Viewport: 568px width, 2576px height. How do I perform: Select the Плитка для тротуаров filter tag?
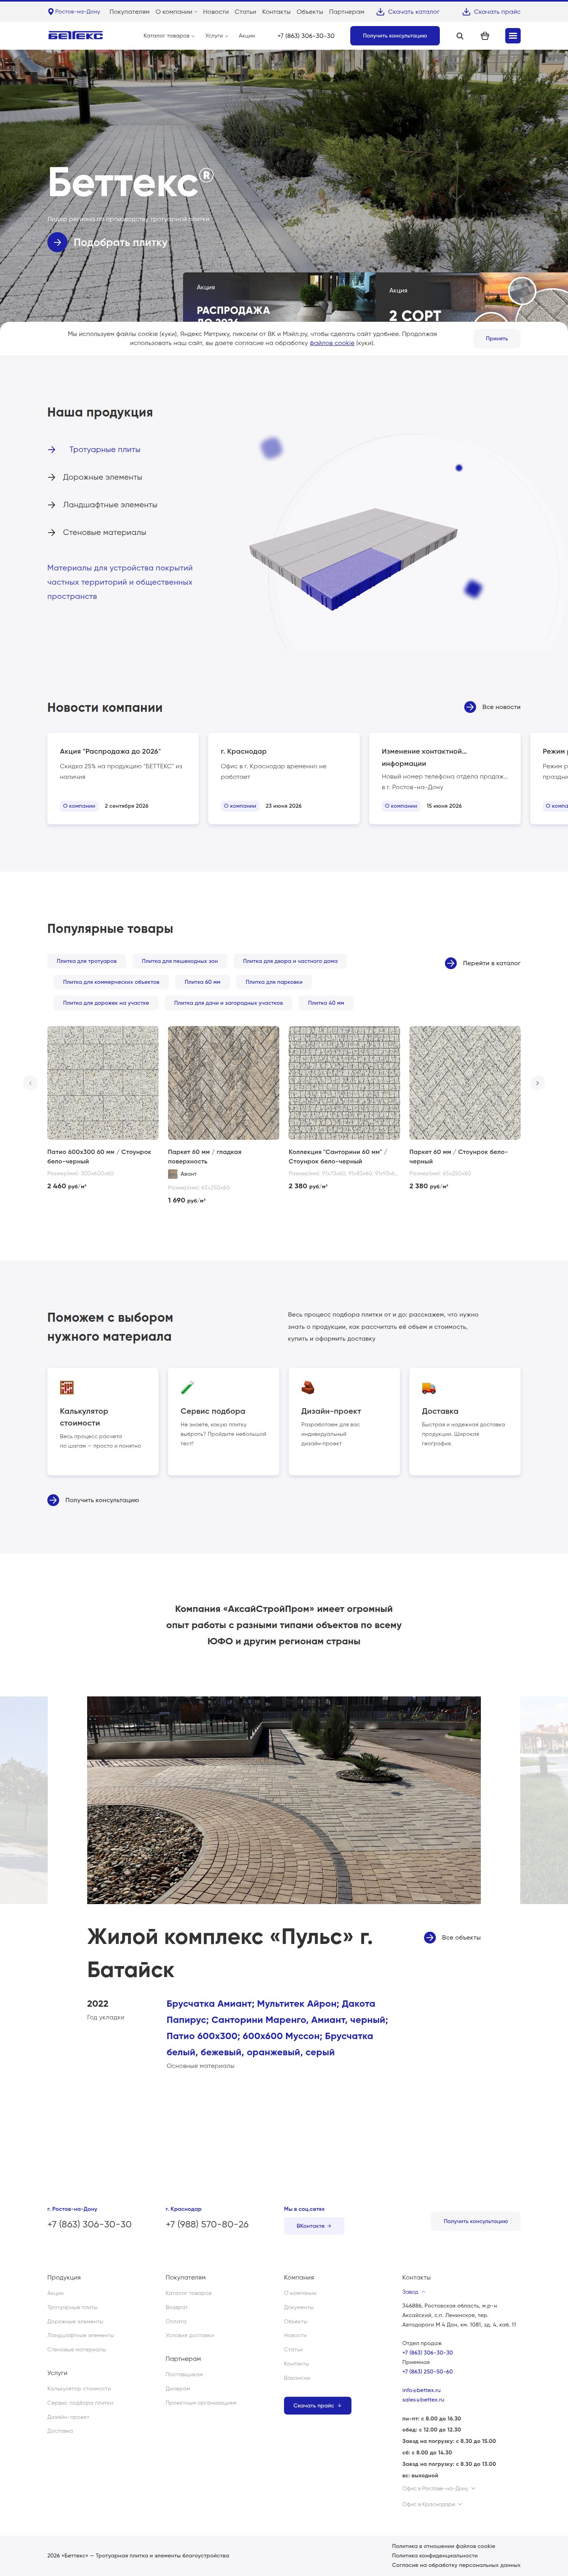point(87,961)
